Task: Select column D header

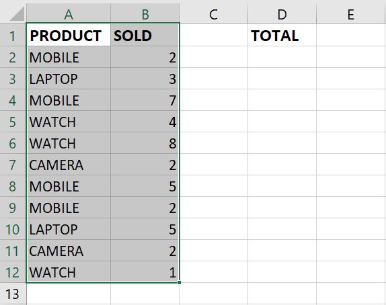Action: point(282,14)
